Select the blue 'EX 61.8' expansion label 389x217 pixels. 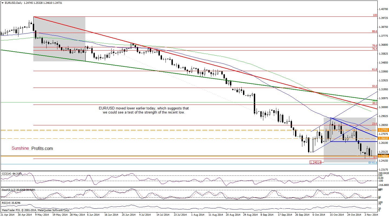tap(373, 163)
